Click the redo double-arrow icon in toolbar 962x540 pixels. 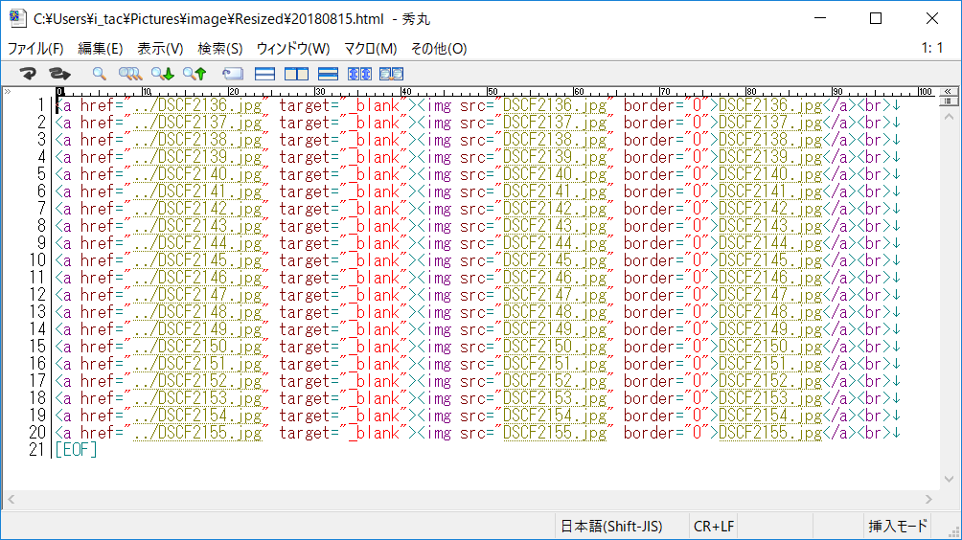[59, 74]
